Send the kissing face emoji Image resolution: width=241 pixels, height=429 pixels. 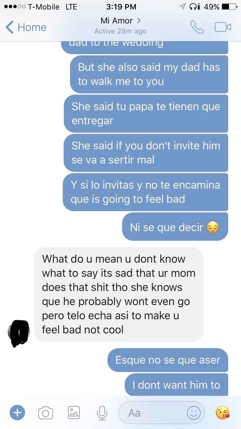coord(223,413)
